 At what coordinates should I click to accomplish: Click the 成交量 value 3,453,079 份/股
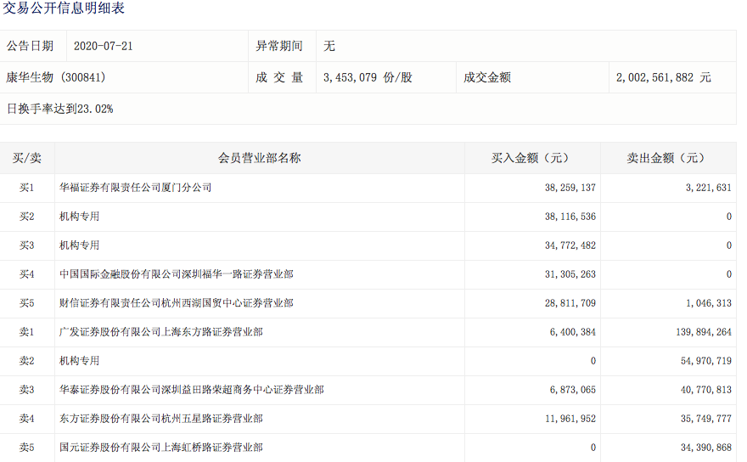point(368,77)
